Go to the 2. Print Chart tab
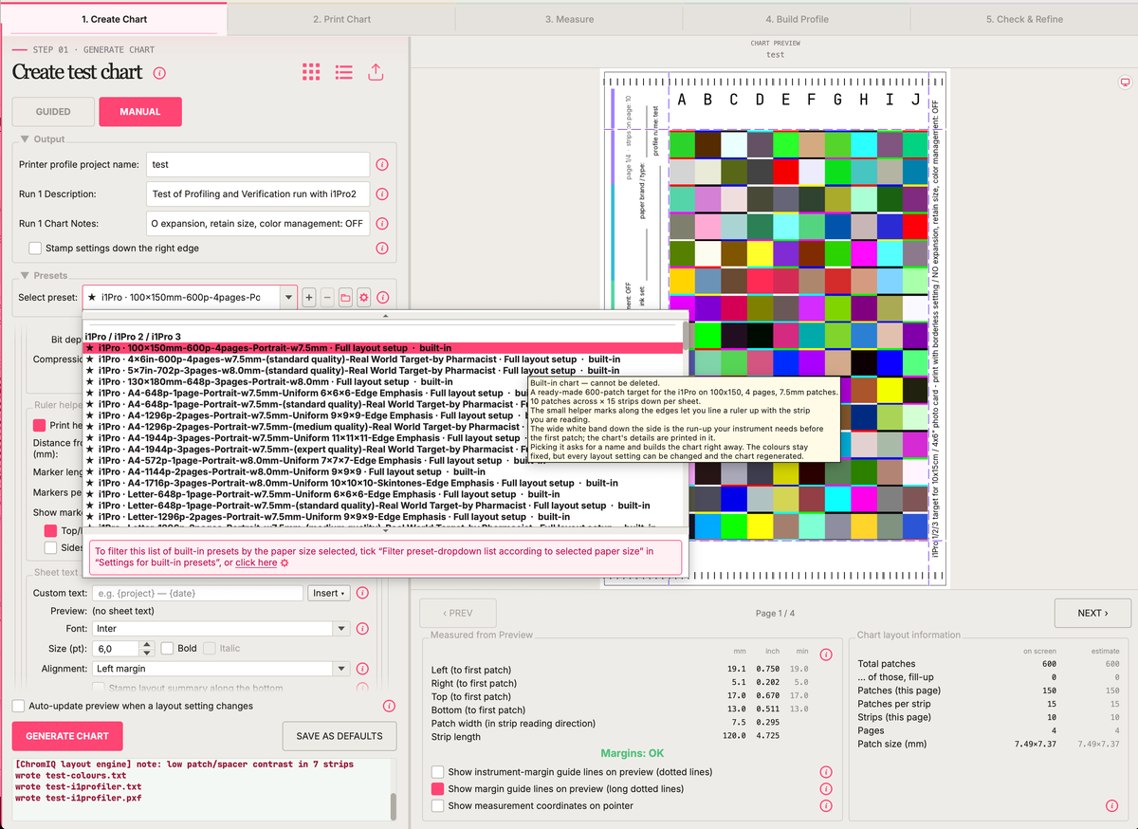The image size is (1138, 829). pos(341,19)
